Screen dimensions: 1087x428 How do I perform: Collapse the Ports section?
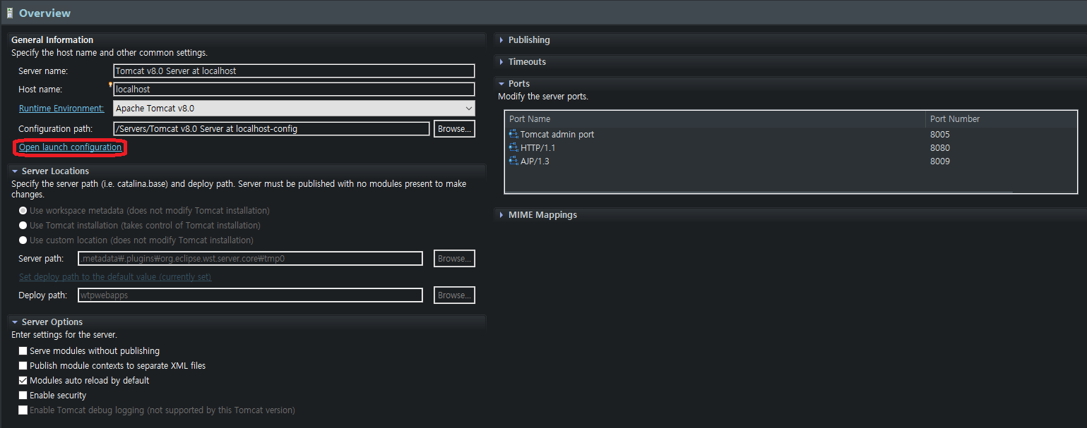point(501,83)
